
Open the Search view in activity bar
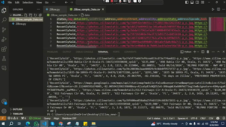pos(4,20)
